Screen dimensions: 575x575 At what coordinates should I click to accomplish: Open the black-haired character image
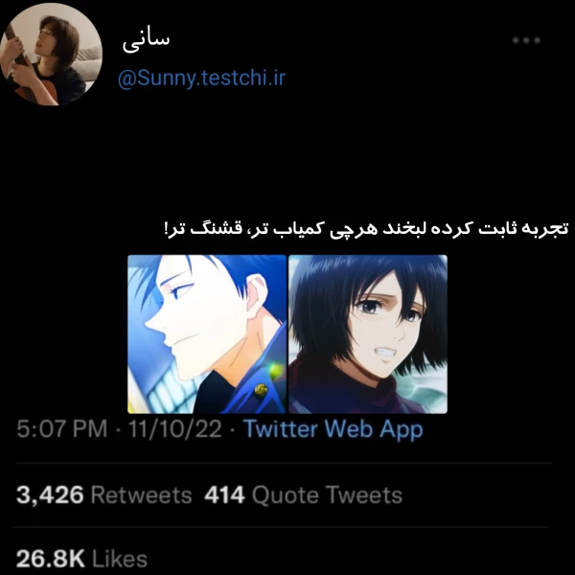point(368,334)
